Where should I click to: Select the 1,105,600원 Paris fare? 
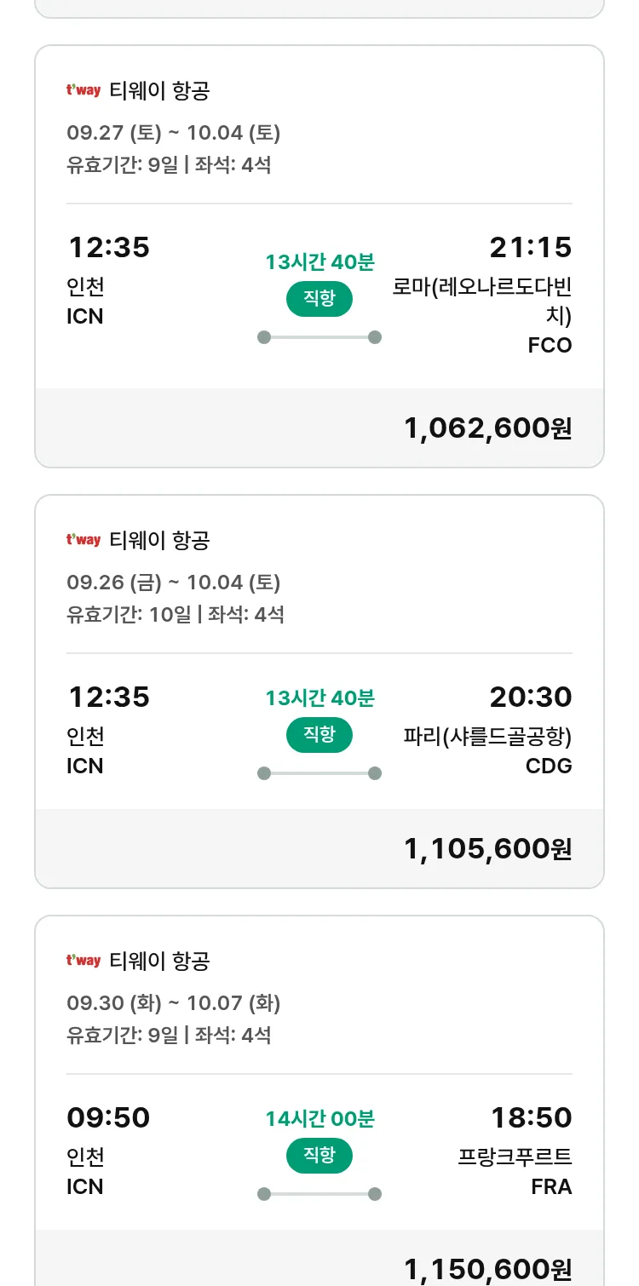coord(487,848)
